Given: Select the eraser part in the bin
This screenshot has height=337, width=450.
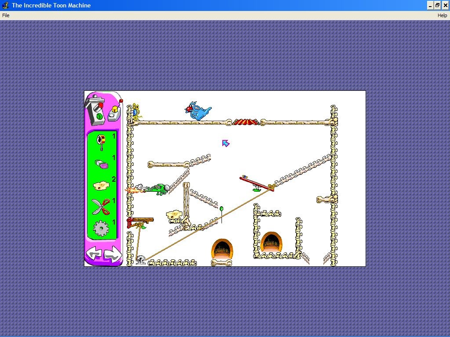Looking at the screenshot, I should tap(102, 165).
